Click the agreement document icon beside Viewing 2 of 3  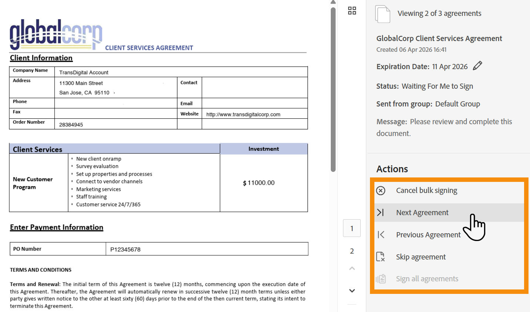[383, 14]
